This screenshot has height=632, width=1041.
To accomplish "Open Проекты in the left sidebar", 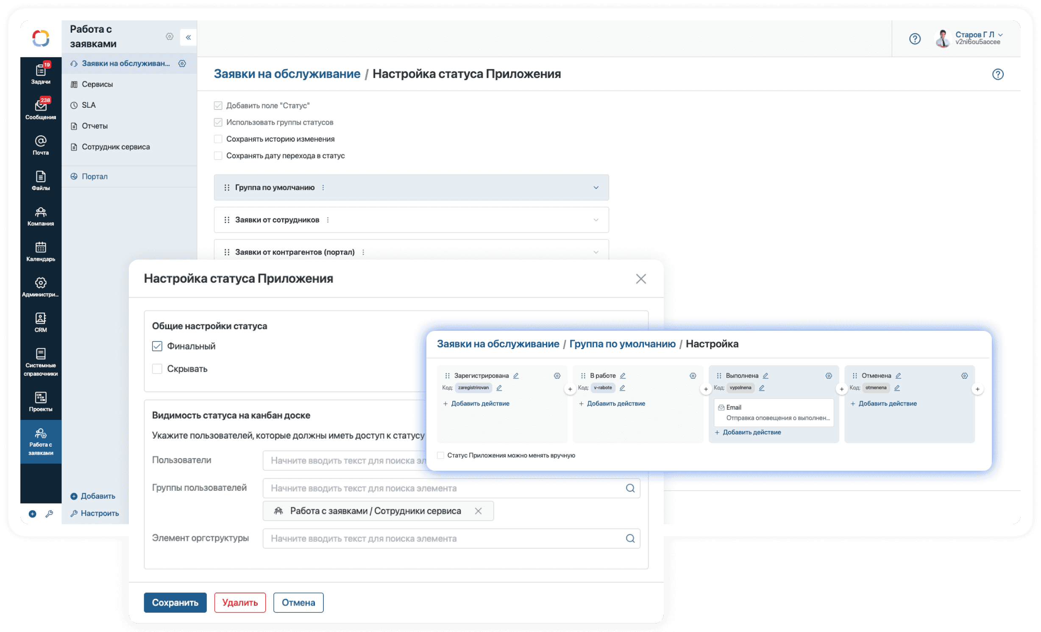I will 41,402.
